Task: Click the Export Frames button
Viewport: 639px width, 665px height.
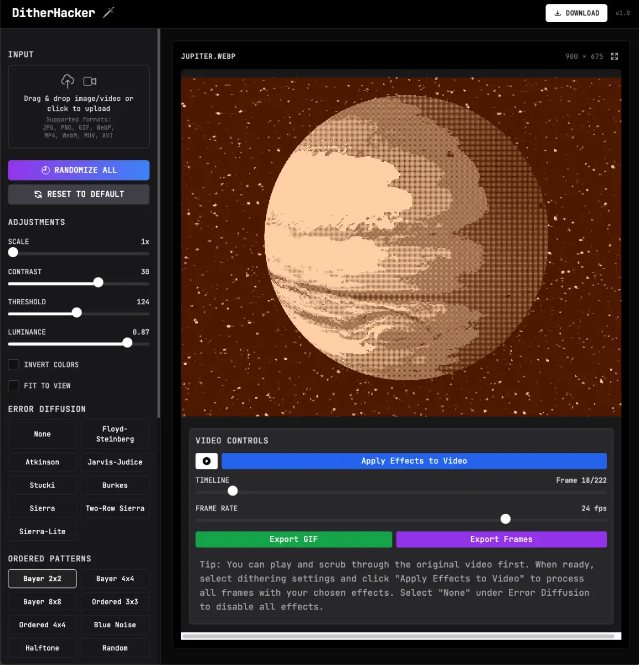Action: click(x=501, y=539)
